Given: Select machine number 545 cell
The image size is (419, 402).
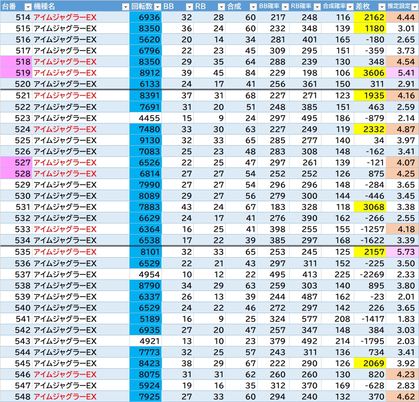Looking at the screenshot, I should click(x=16, y=363).
